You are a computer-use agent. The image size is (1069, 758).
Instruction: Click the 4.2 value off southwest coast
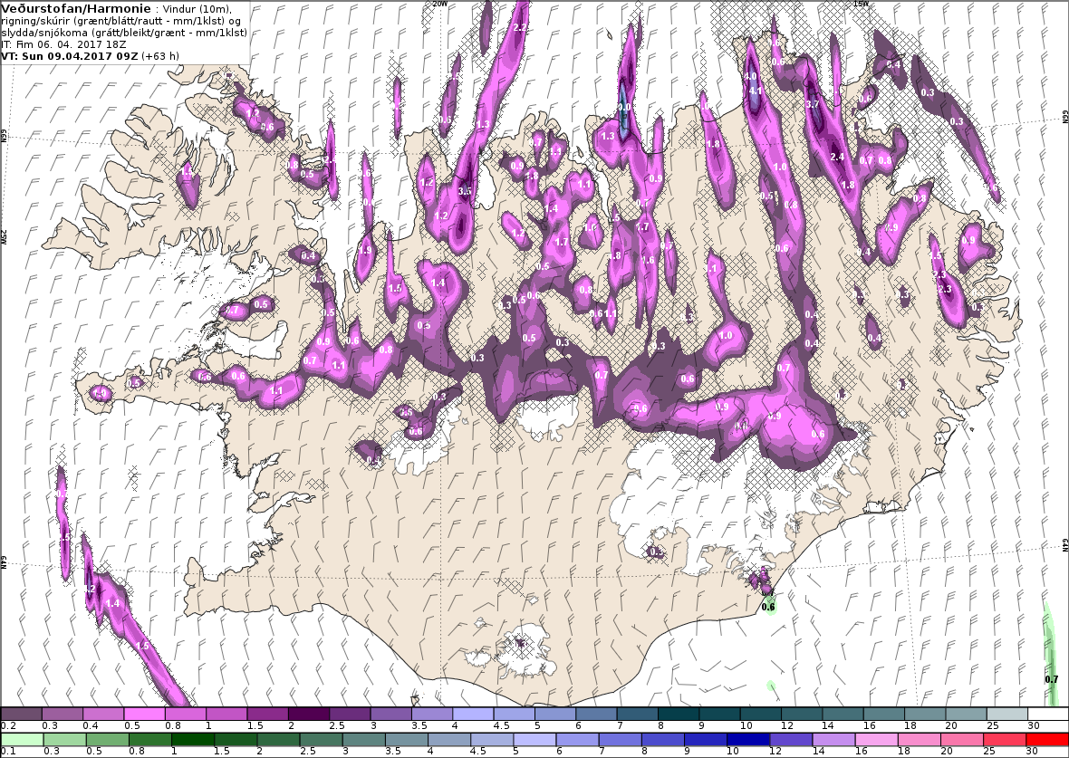pyautogui.click(x=90, y=589)
